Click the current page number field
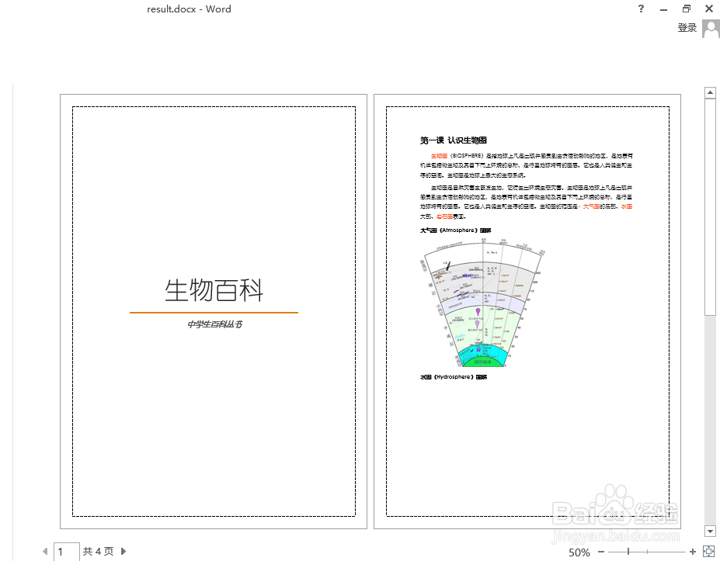This screenshot has height=561, width=720. [67, 552]
